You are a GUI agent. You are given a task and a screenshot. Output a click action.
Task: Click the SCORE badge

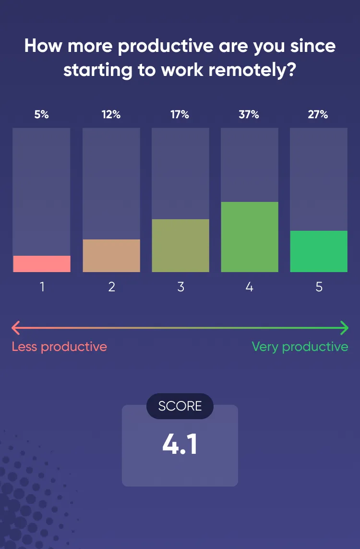click(180, 406)
